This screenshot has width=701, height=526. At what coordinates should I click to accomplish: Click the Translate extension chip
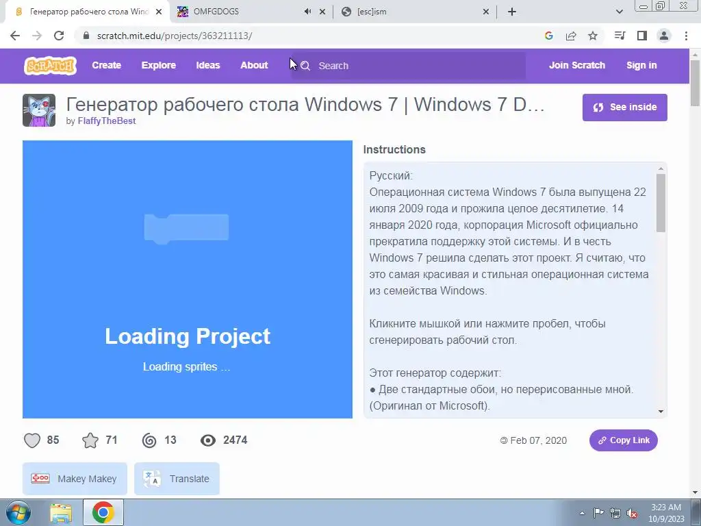point(177,479)
